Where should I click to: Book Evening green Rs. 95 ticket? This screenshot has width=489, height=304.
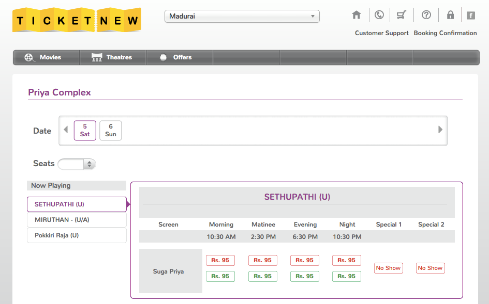pos(305,276)
